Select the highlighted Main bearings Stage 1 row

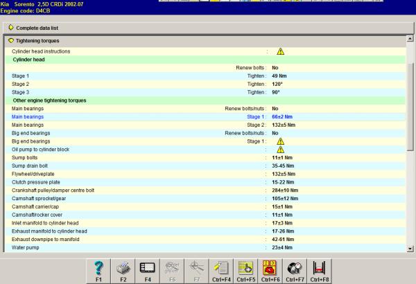pos(205,117)
